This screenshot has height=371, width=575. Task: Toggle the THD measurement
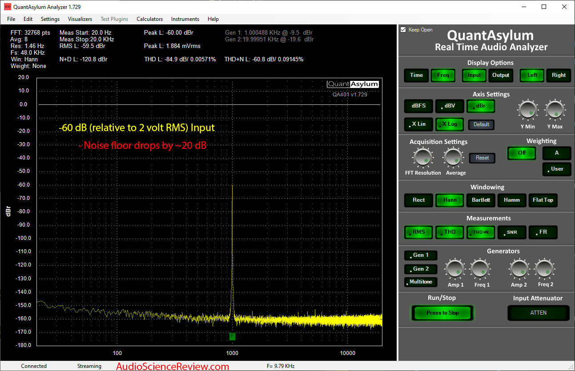(450, 232)
